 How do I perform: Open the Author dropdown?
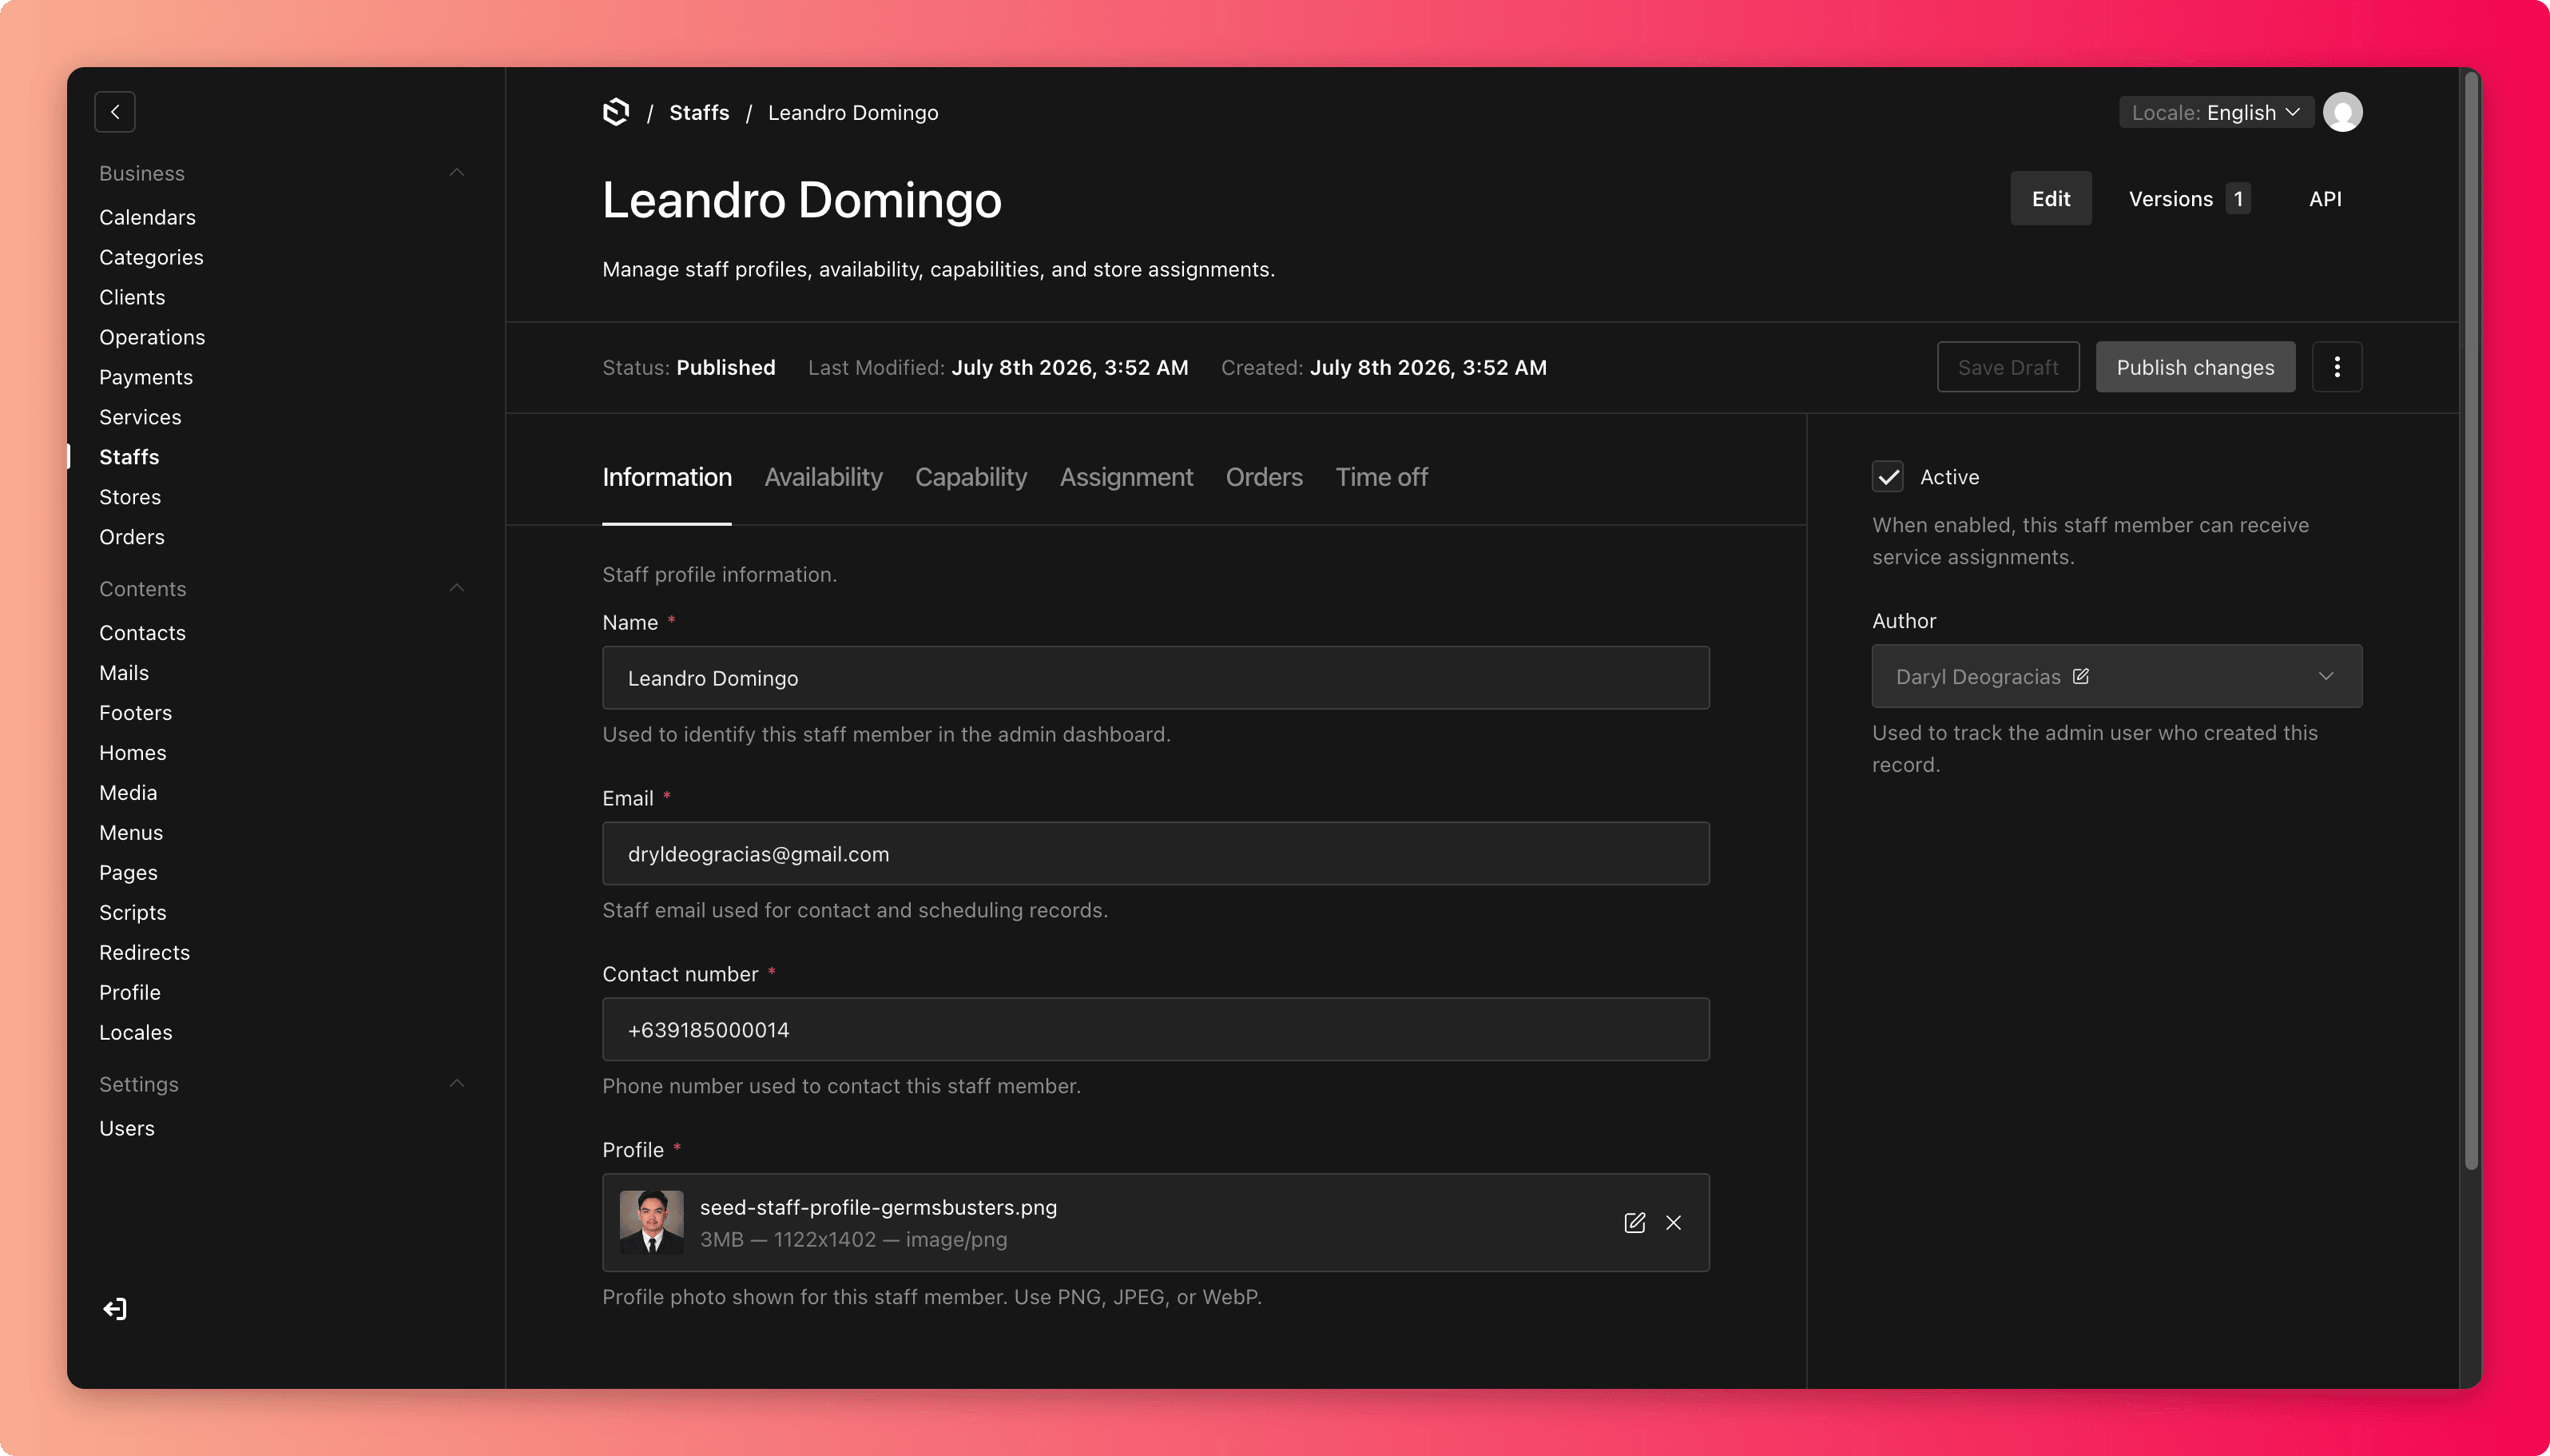(x=2116, y=676)
